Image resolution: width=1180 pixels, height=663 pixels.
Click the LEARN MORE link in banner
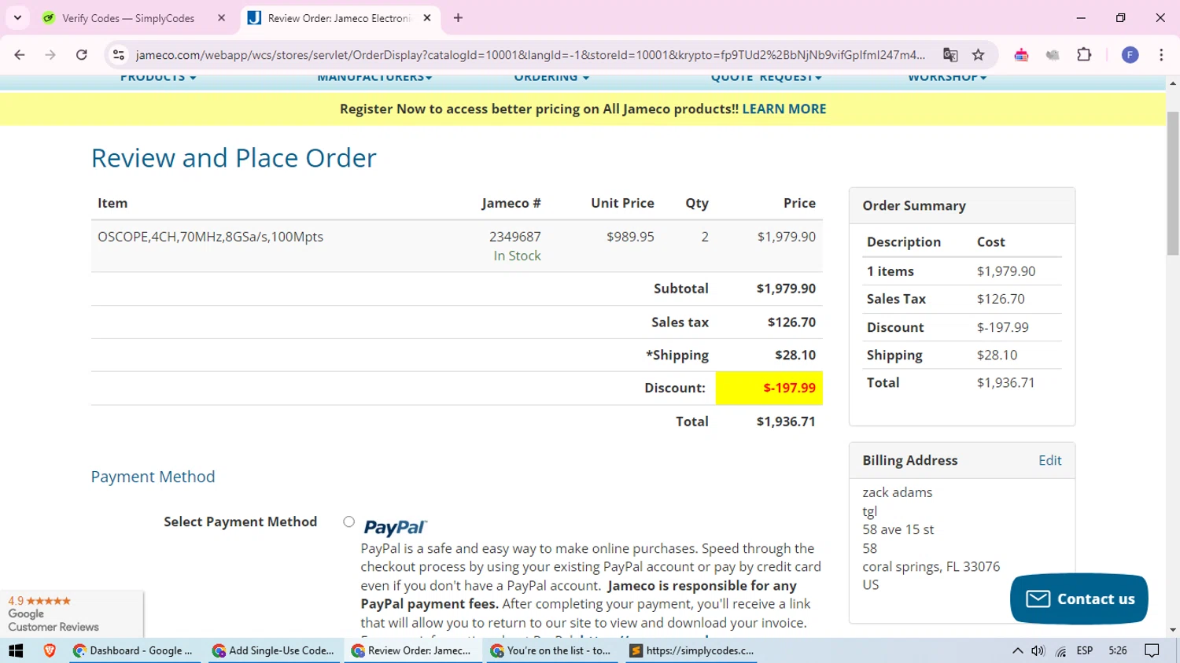(784, 109)
